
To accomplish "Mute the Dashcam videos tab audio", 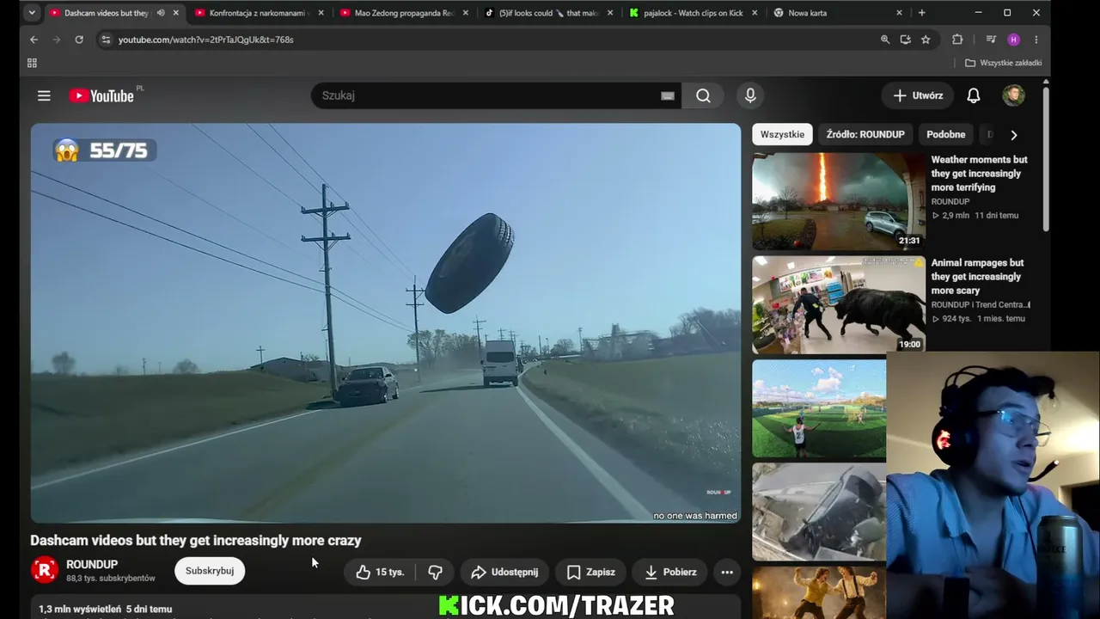I will 161,13.
